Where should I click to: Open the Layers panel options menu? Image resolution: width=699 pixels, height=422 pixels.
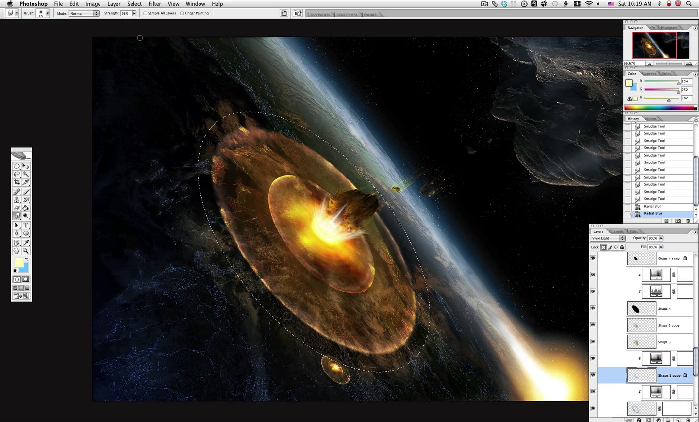[695, 231]
